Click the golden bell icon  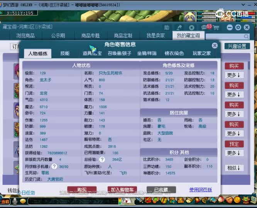[x=204, y=200]
